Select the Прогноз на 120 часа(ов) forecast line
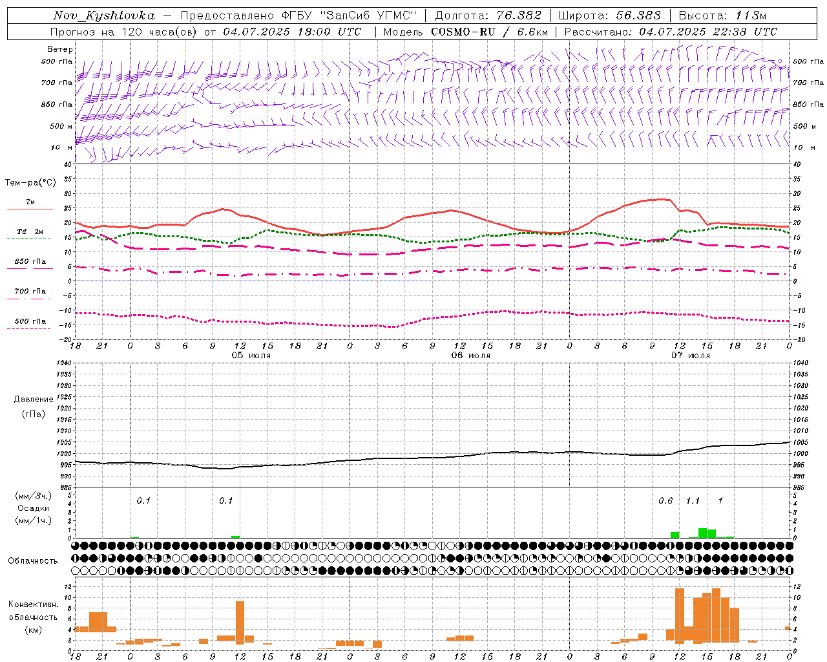Screen dimensions: 827x662 (x=205, y=32)
